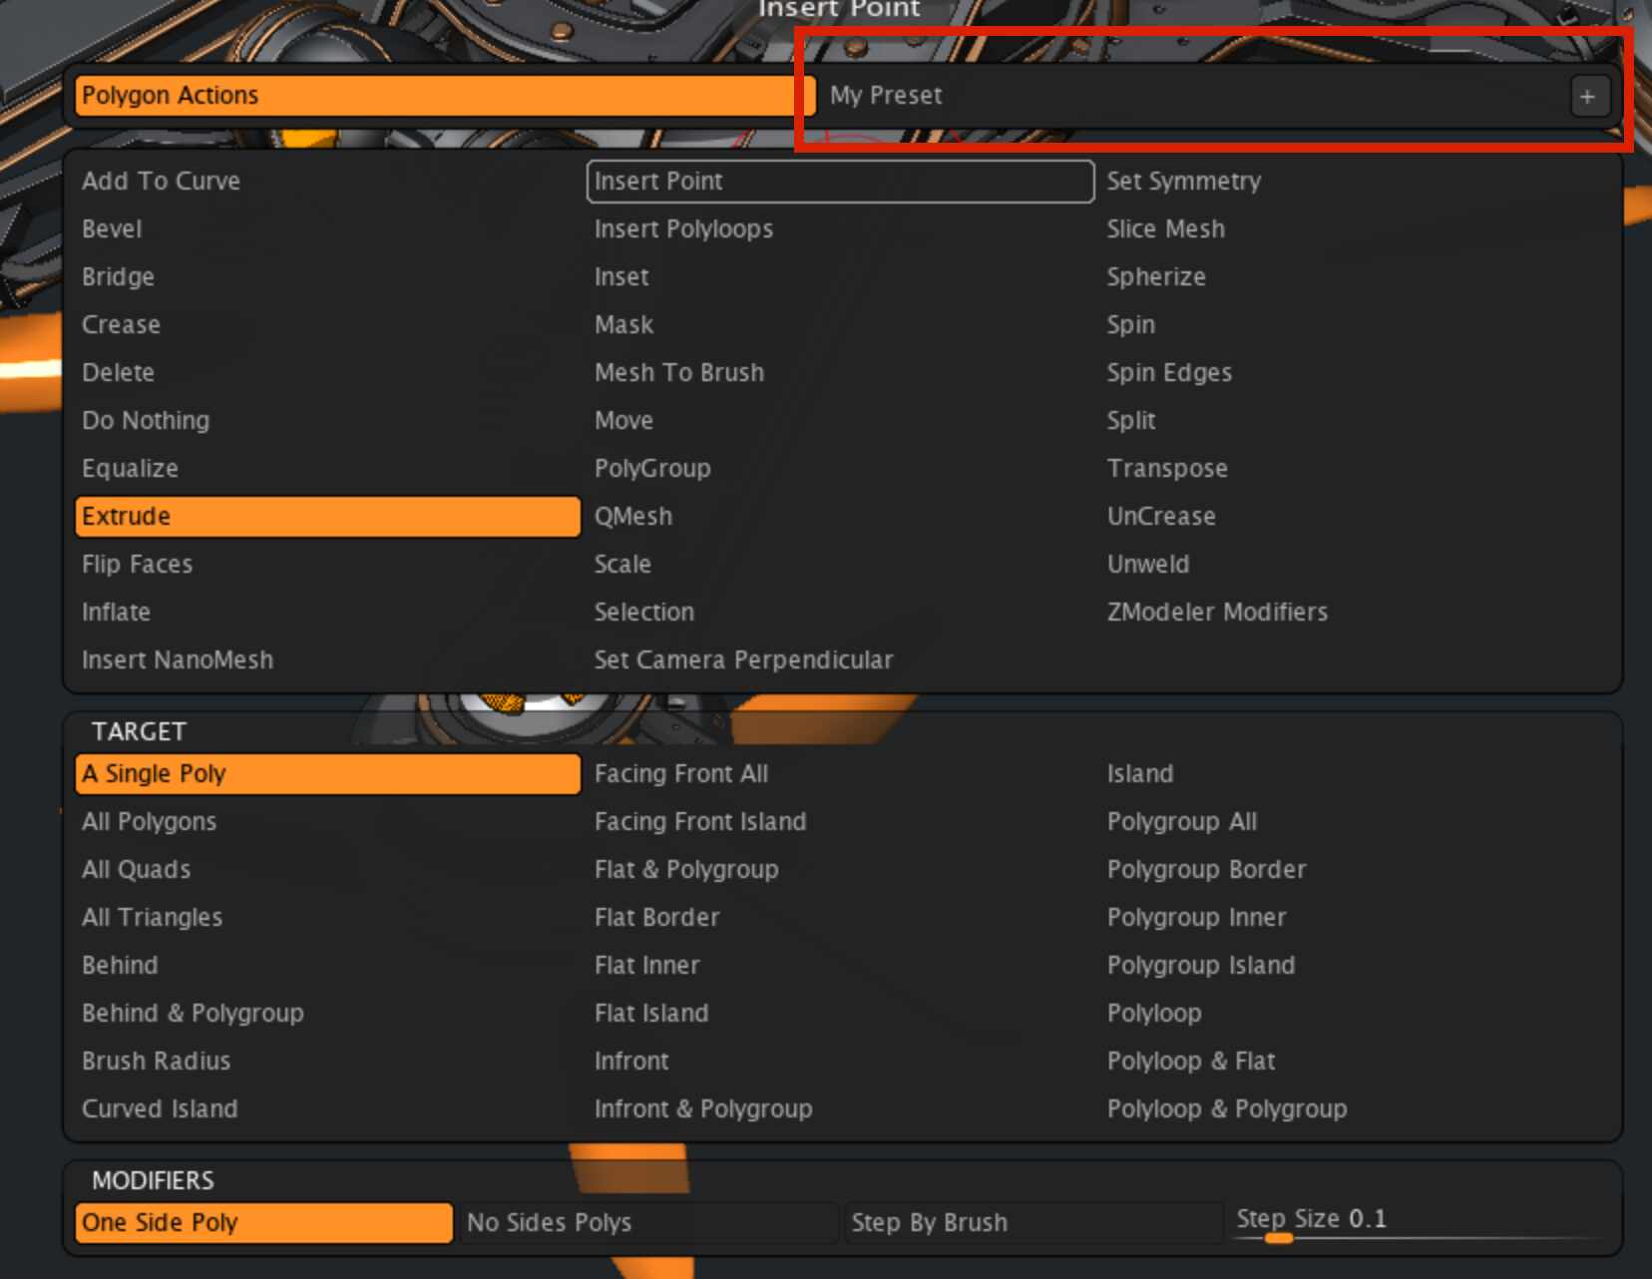1652x1279 pixels.
Task: Select the Do Nothing action
Action: 146,420
